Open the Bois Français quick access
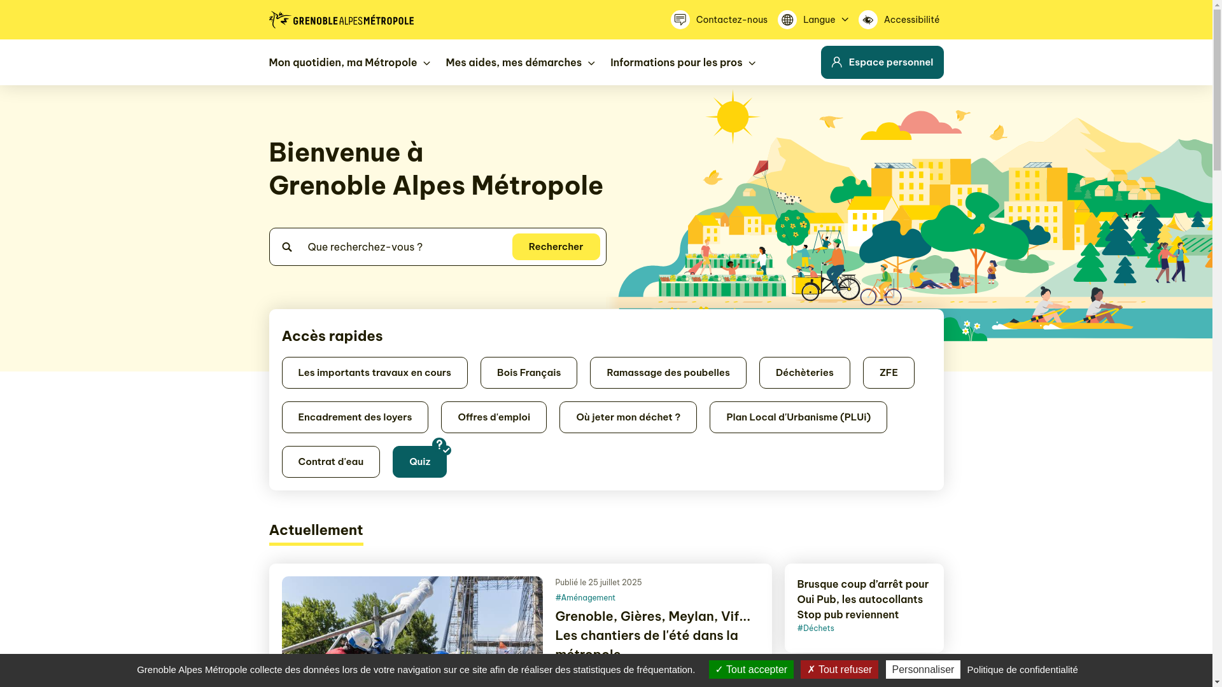This screenshot has height=687, width=1222. [x=529, y=373]
